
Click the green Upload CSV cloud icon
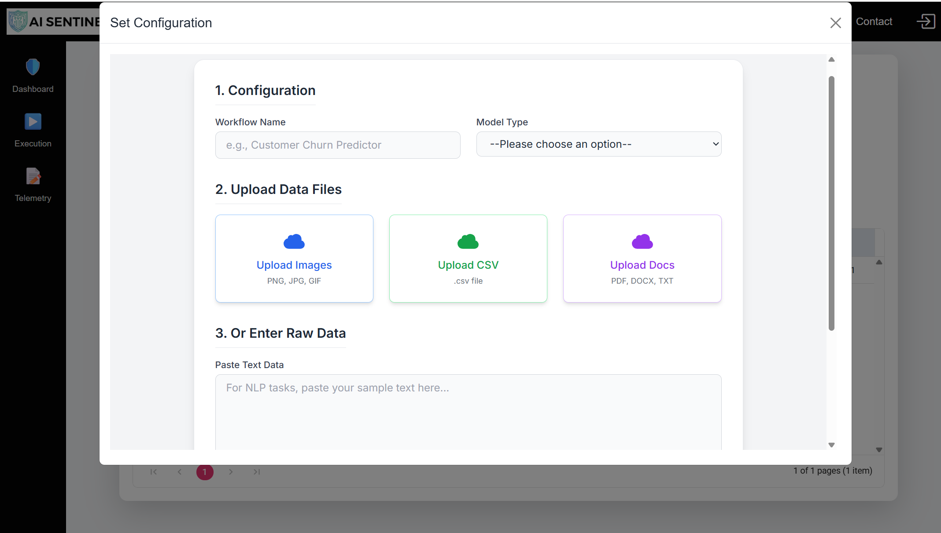click(468, 241)
